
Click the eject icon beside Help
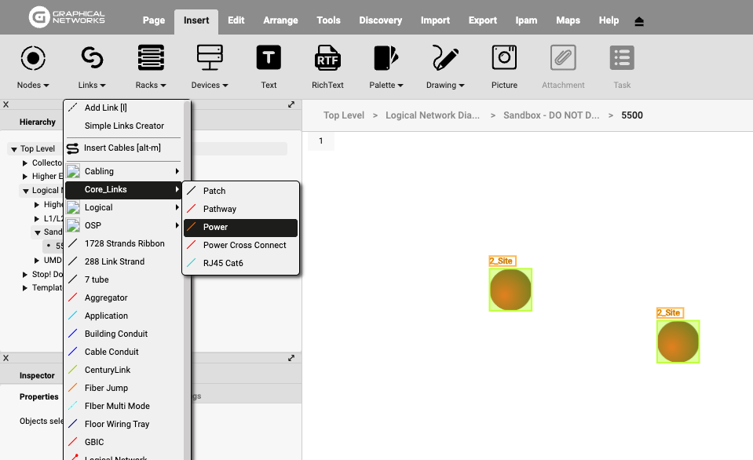pos(639,21)
